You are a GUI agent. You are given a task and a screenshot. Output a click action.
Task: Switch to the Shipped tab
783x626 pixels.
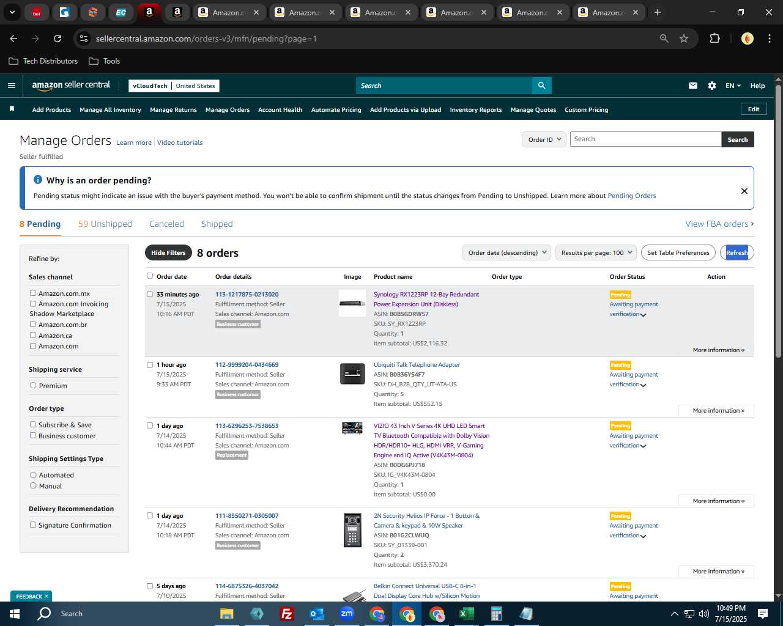point(217,224)
